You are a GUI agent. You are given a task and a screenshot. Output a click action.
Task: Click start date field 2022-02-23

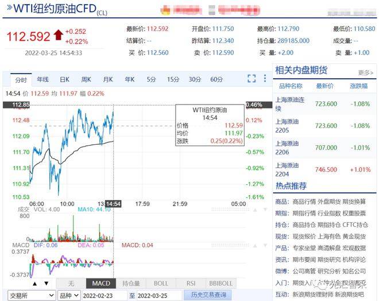tap(105, 295)
